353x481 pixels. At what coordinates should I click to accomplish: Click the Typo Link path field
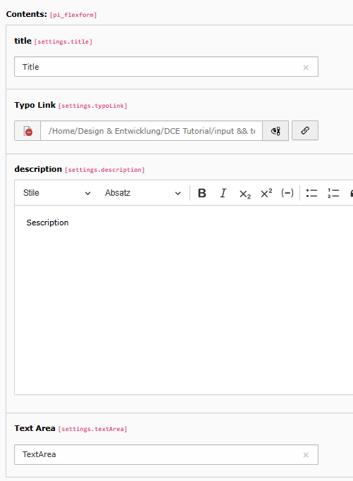coord(151,131)
